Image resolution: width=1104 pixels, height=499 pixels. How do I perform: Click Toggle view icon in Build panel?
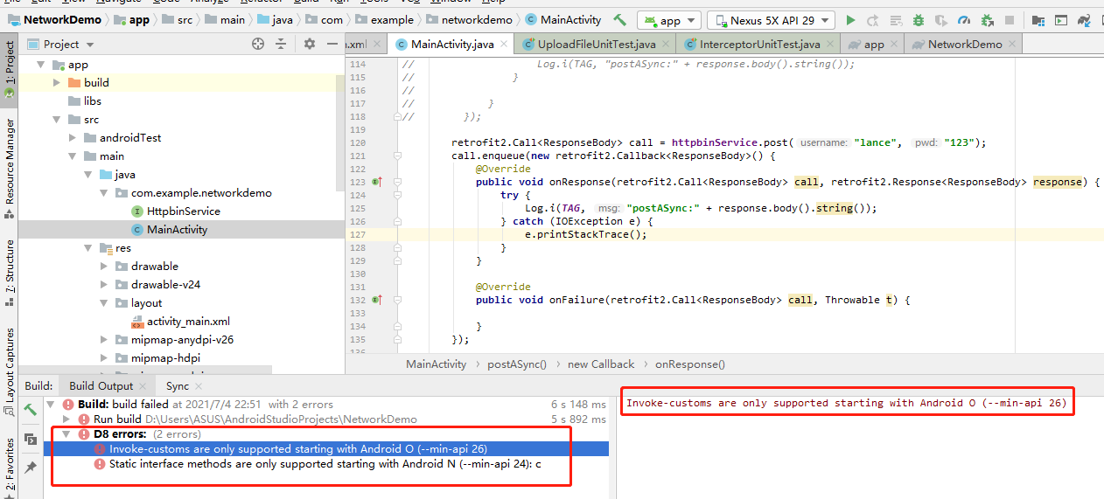point(31,439)
